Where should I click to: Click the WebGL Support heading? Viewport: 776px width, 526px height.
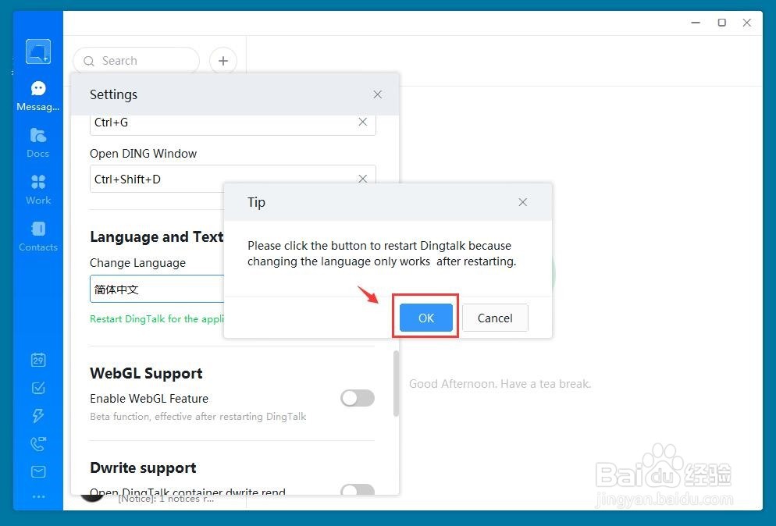(146, 373)
